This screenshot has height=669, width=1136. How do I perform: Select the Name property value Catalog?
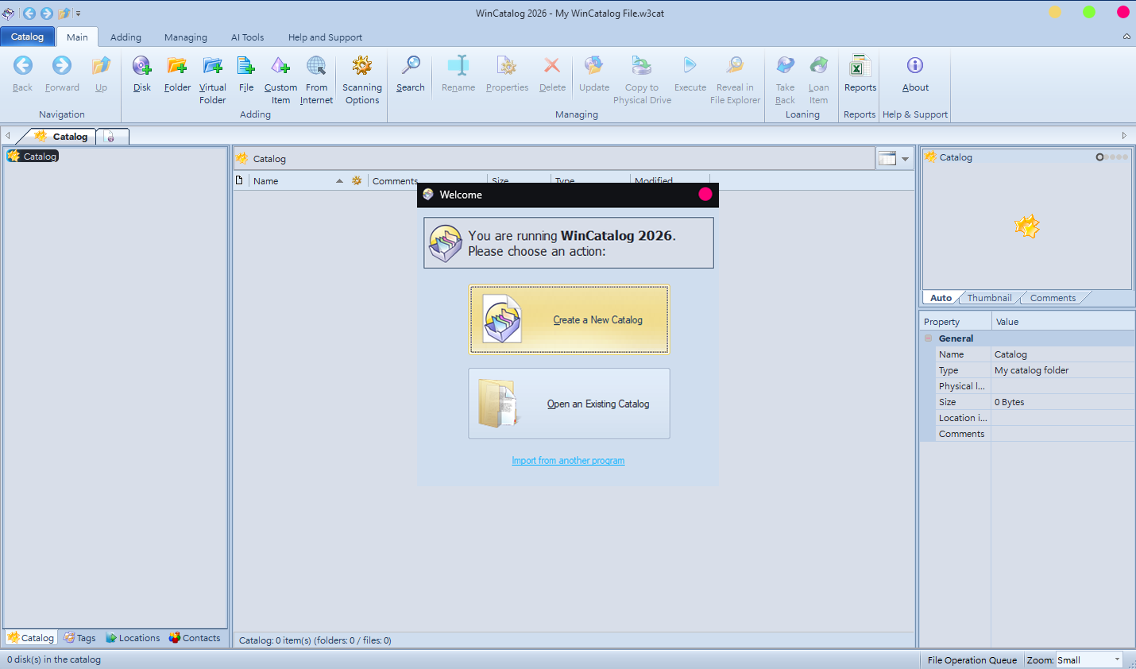coord(1062,354)
